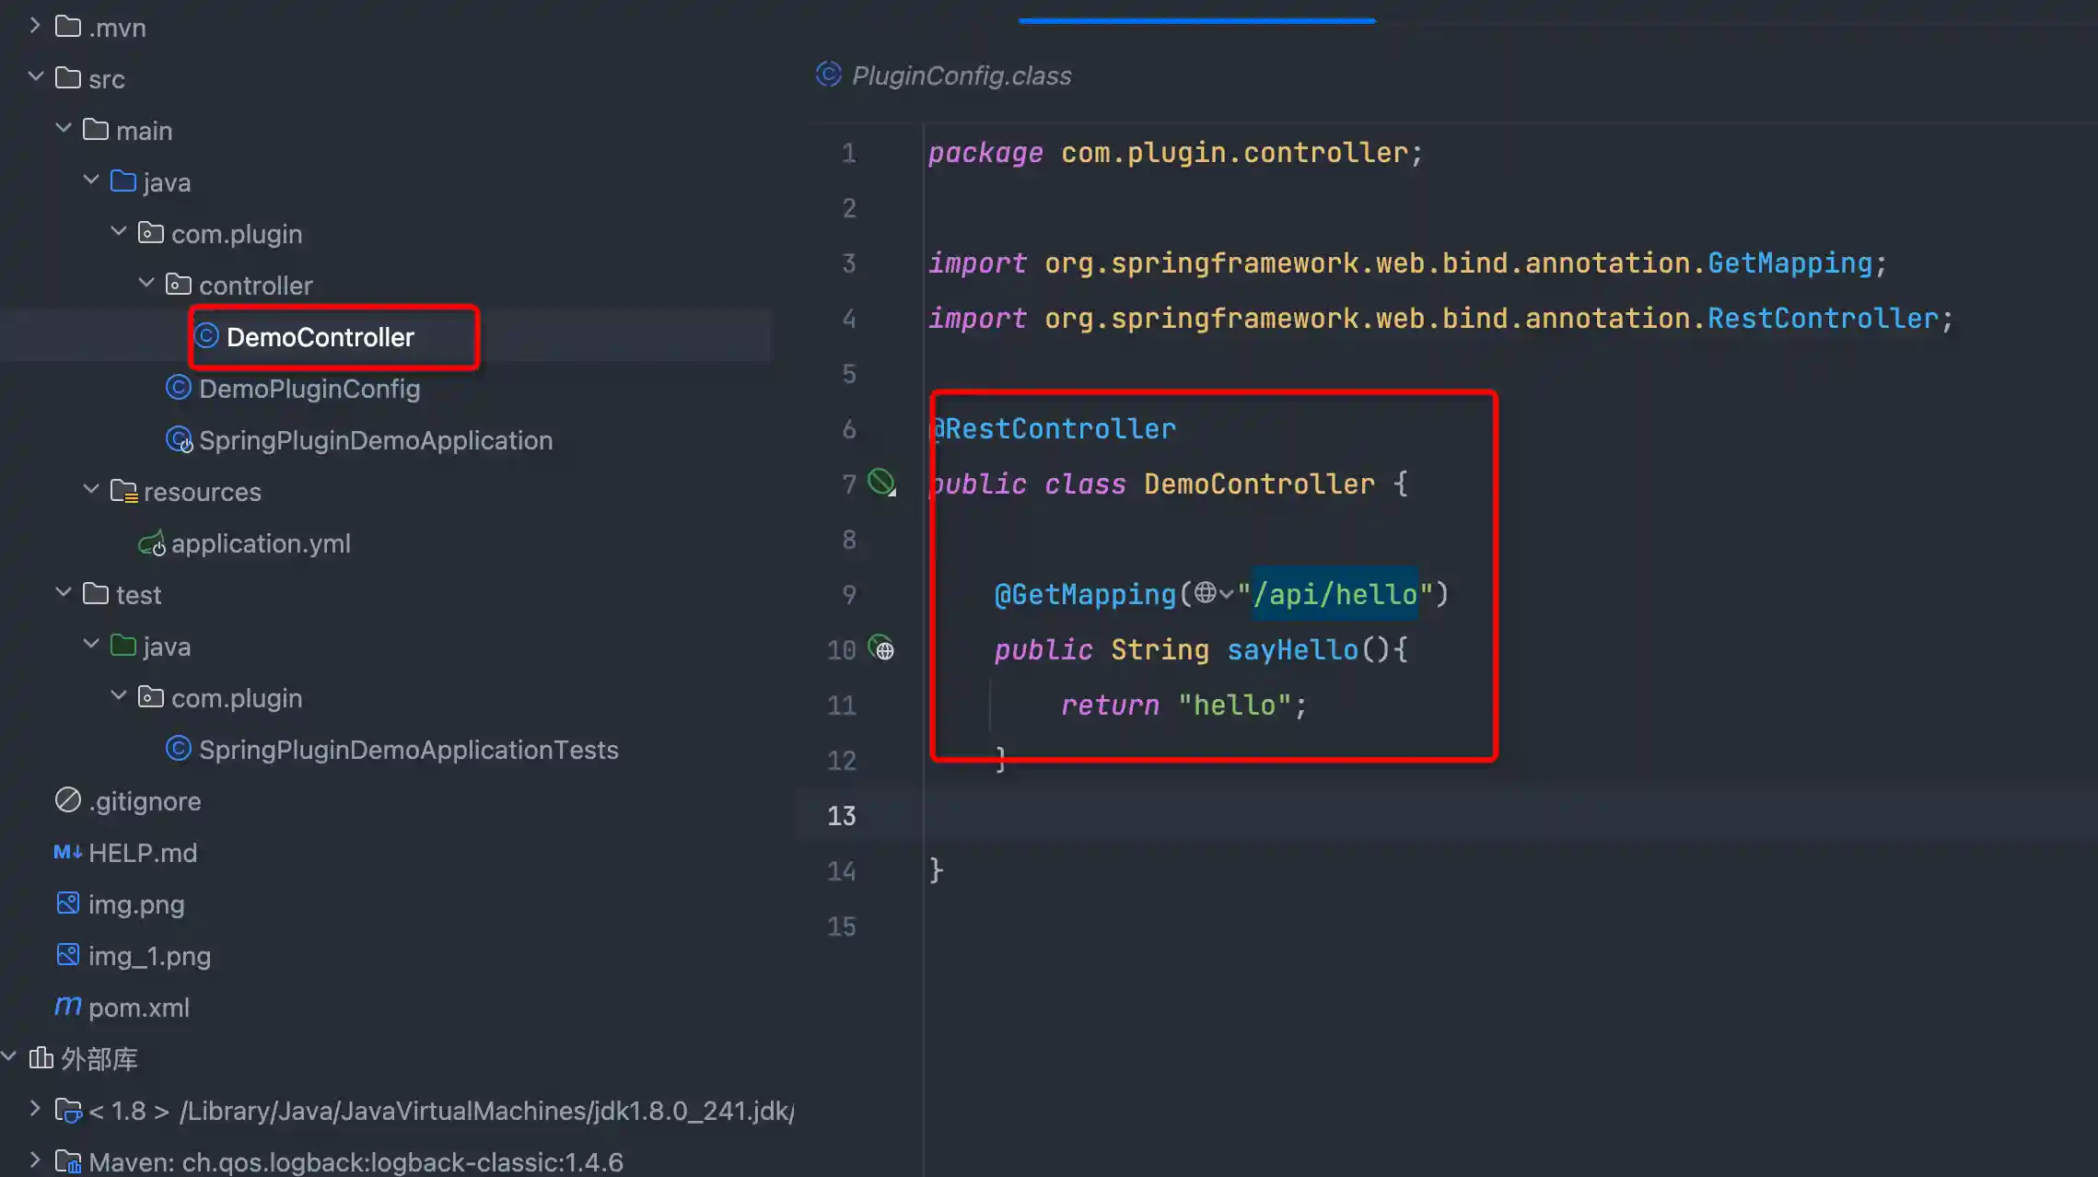This screenshot has height=1177, width=2098.
Task: Click the globe URL icon inside GetMapping annotation
Action: point(1206,593)
